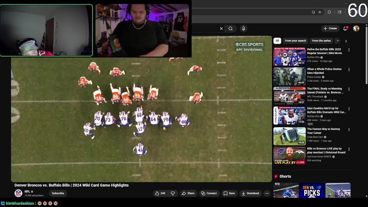This screenshot has width=368, height=207.
Task: Click the Patriots Broncos 18:57 thumbnail
Action: (x=290, y=96)
